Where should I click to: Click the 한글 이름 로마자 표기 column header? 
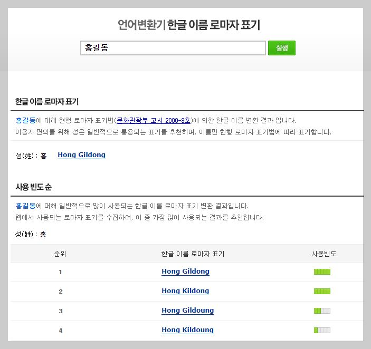(x=193, y=254)
